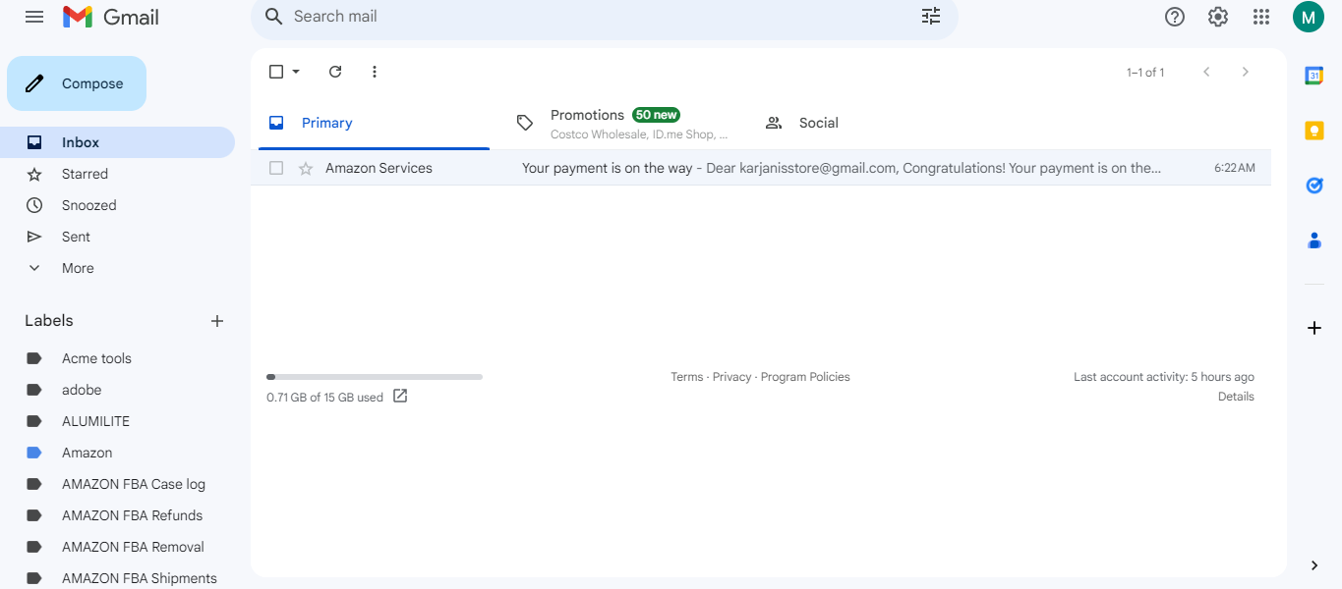The width and height of the screenshot is (1342, 589).
Task: Open the More three-dot toolbar menu
Action: (x=374, y=72)
